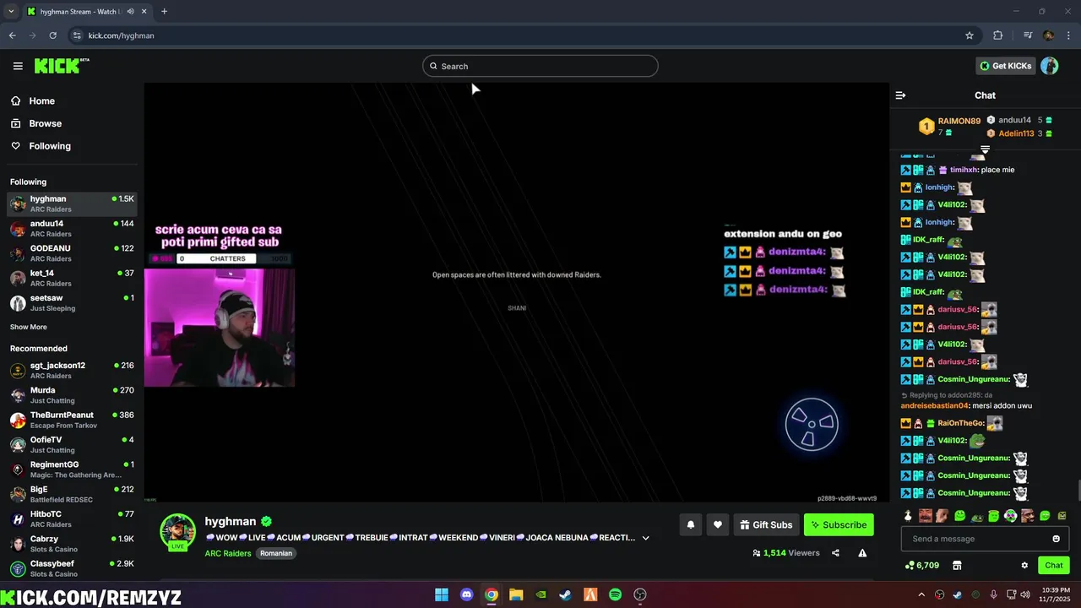
Task: Click hyghman's live avatar
Action: [x=178, y=532]
